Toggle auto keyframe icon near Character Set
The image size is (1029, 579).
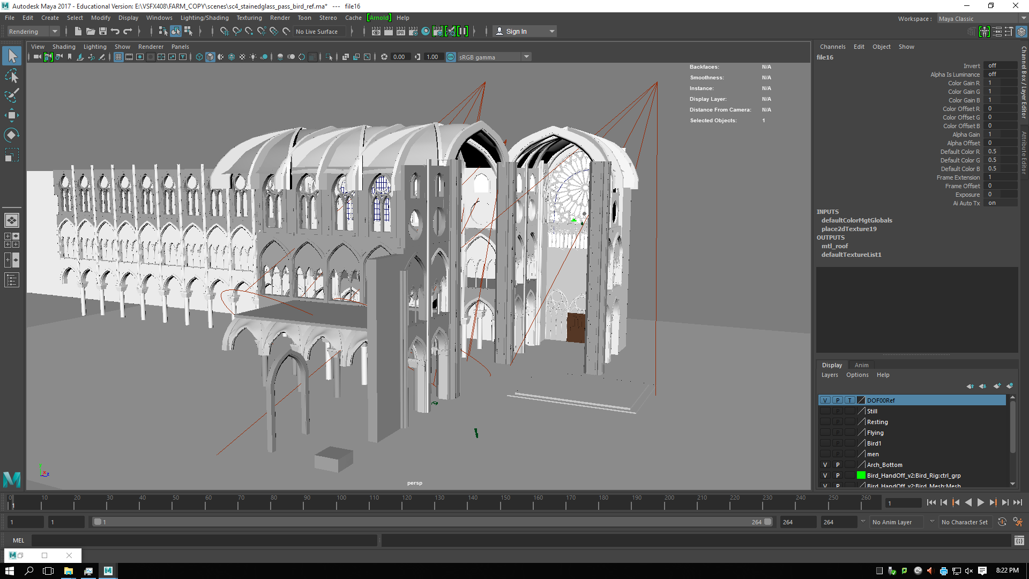pos(1002,522)
